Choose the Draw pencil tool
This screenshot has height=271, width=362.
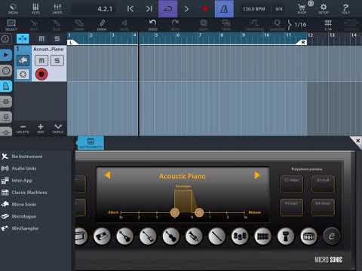coord(102,25)
